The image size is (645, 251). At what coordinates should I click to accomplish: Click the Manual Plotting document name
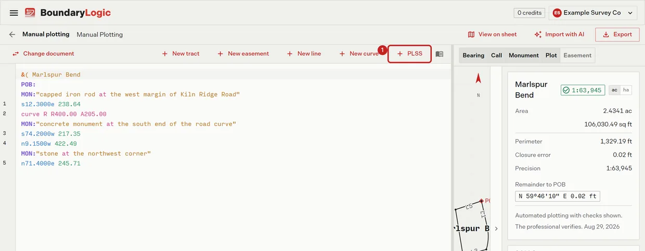coord(100,34)
